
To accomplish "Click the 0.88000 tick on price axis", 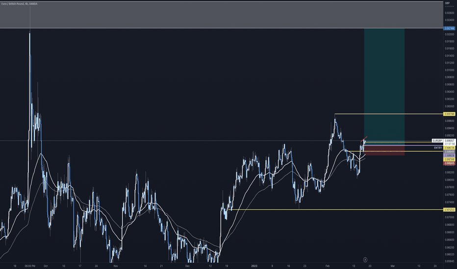I will pos(450,179).
